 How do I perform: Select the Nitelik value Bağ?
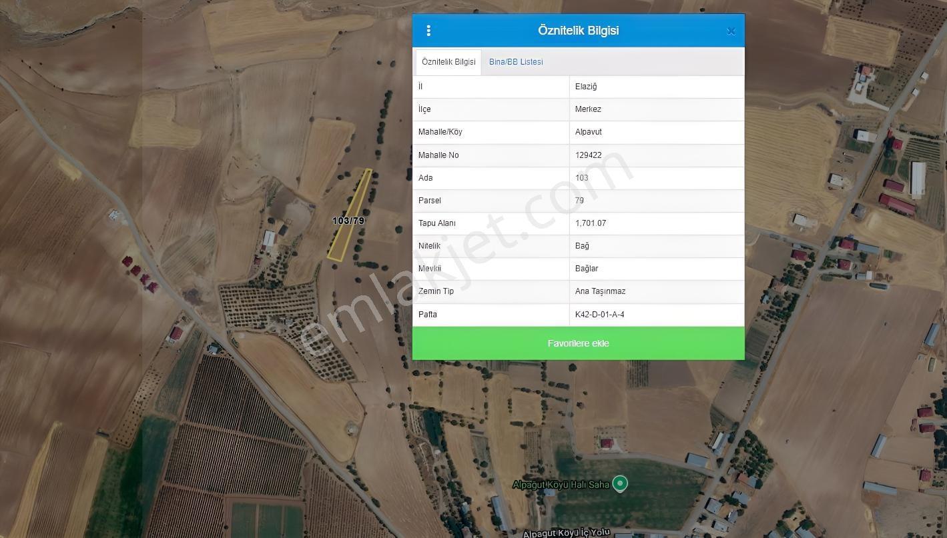click(582, 246)
